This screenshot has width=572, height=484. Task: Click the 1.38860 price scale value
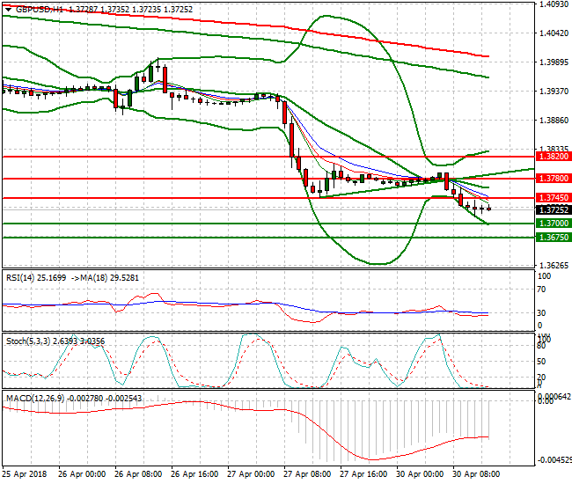(x=554, y=121)
